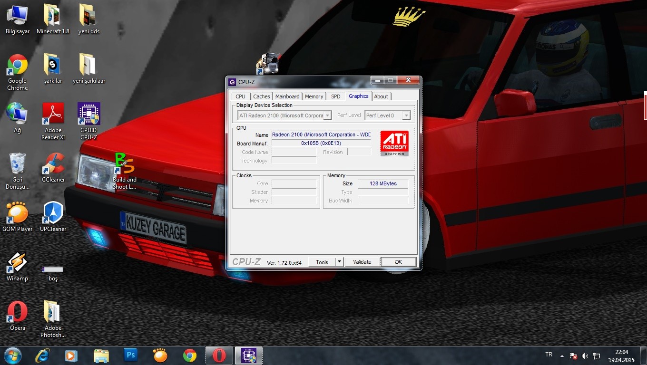Screen dimensions: 647x365
Task: Launch GOM Player desktop shortcut
Action: [17, 217]
